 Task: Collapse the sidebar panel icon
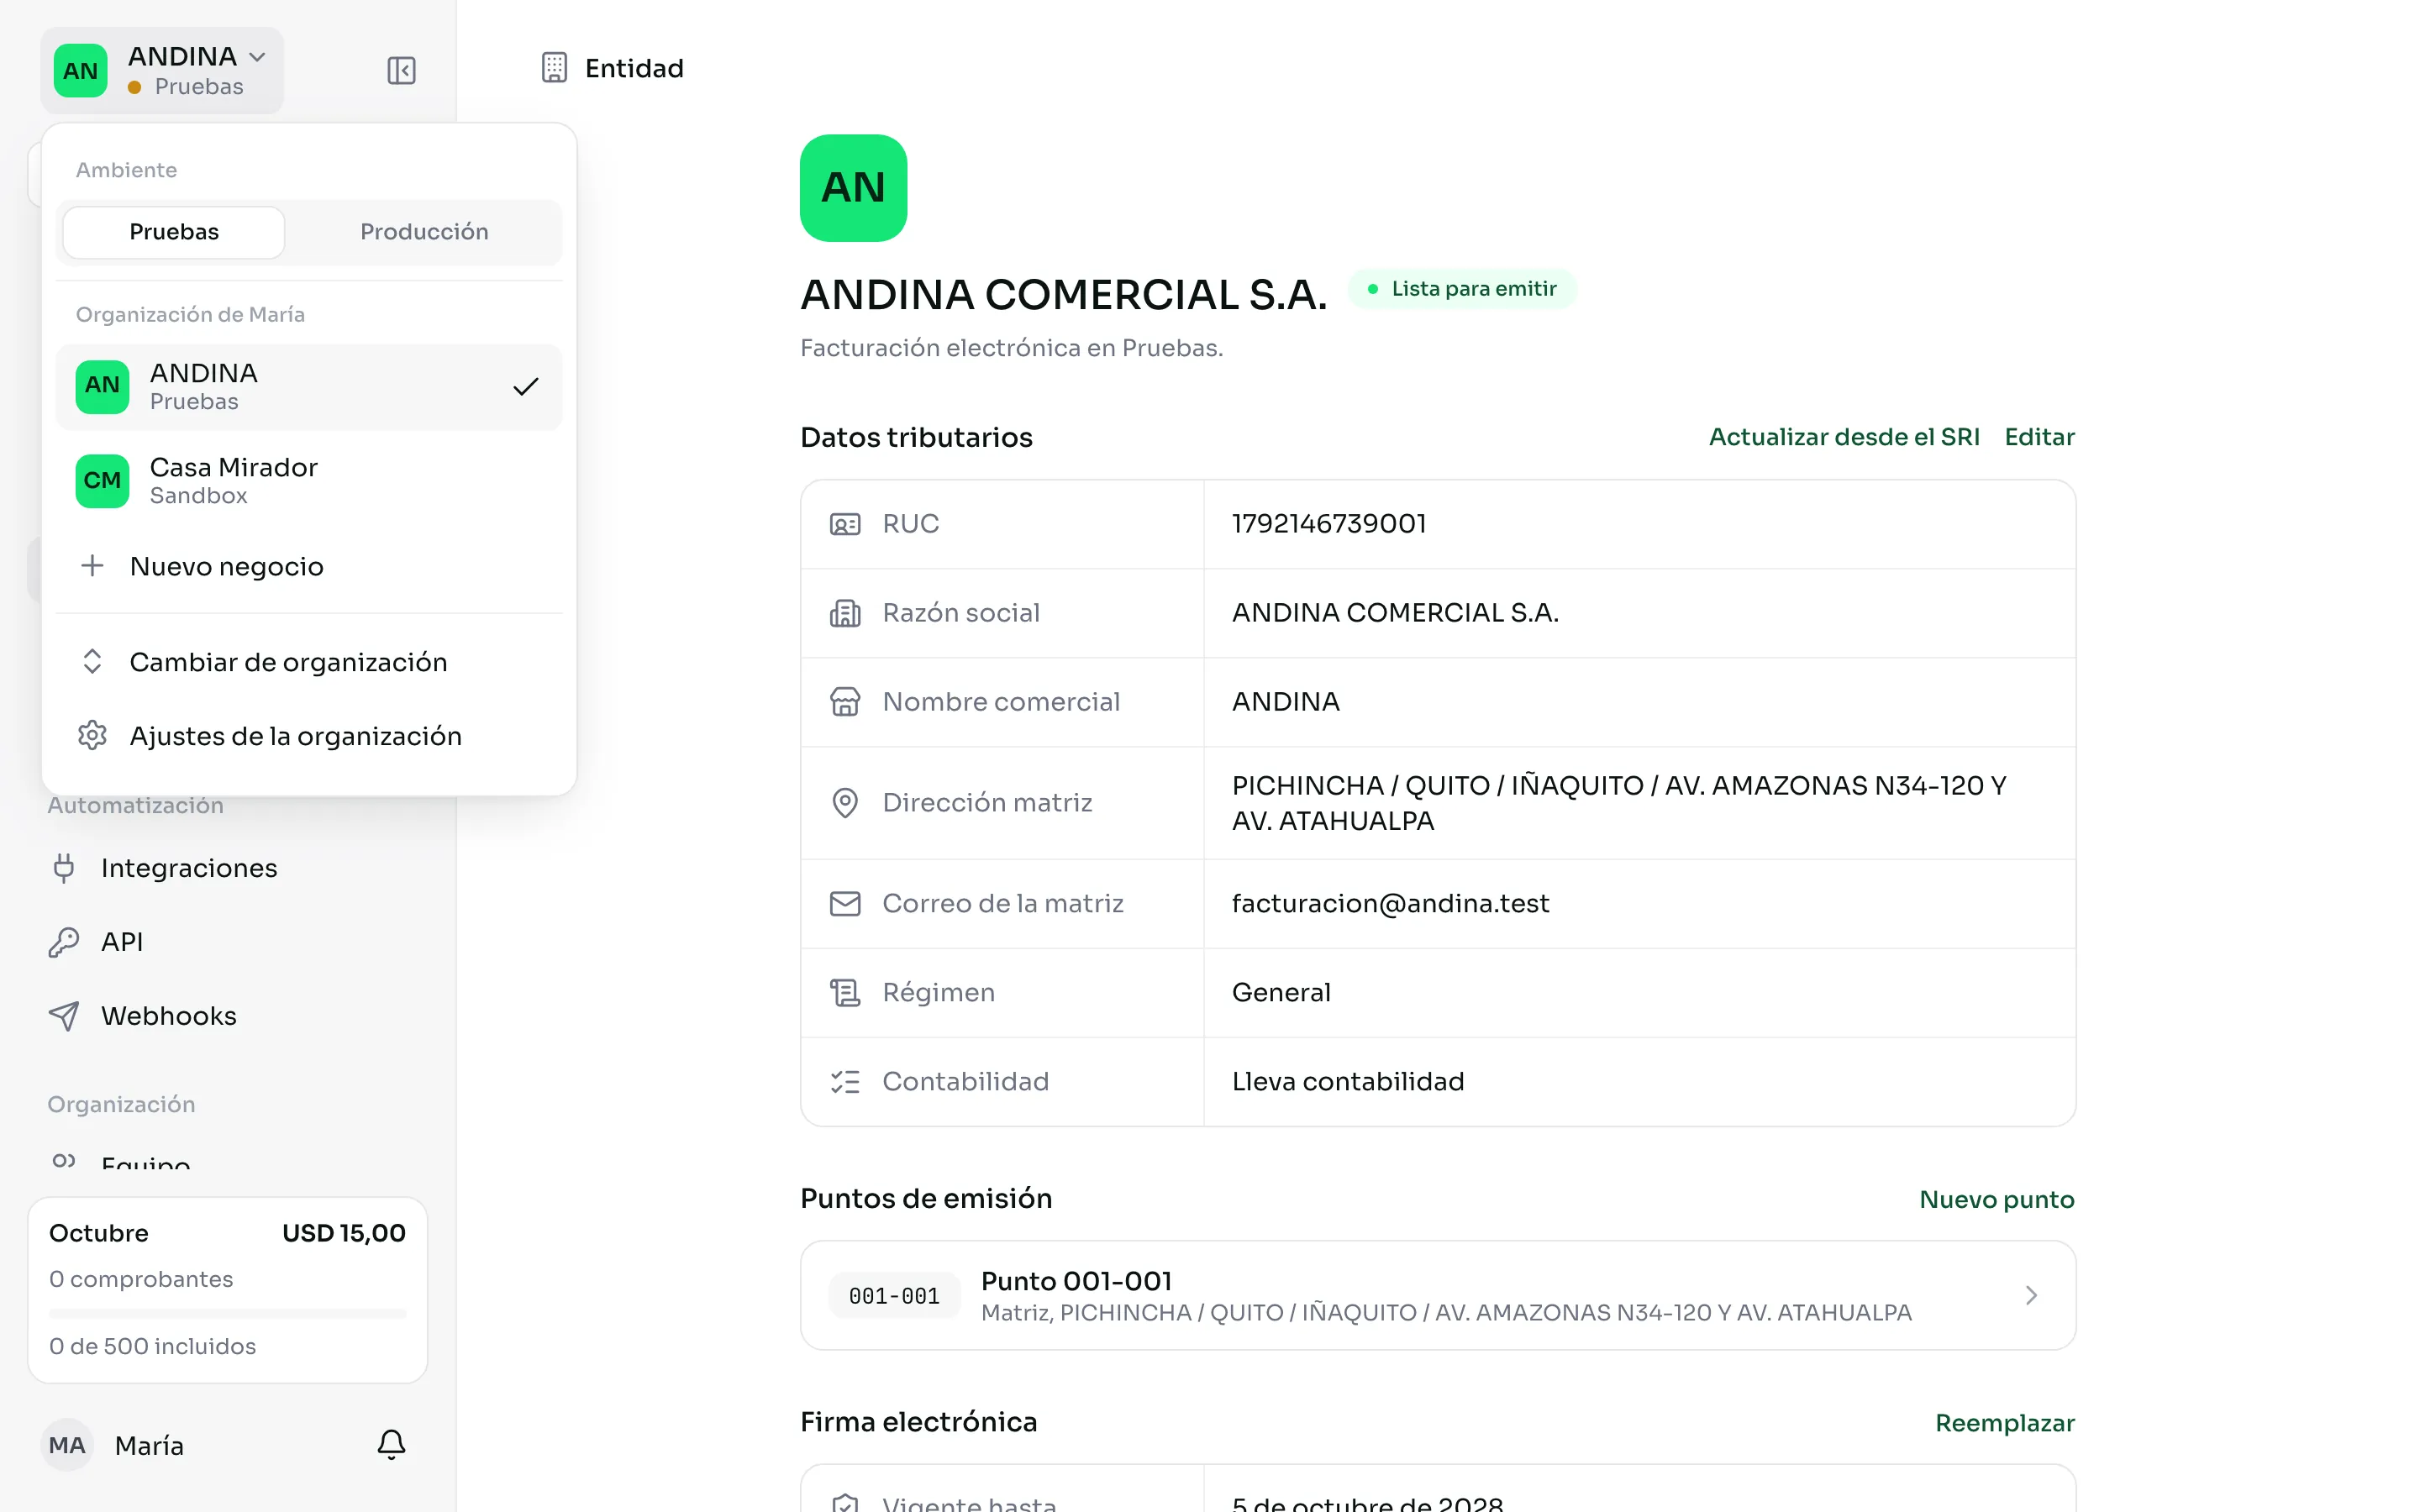401,70
